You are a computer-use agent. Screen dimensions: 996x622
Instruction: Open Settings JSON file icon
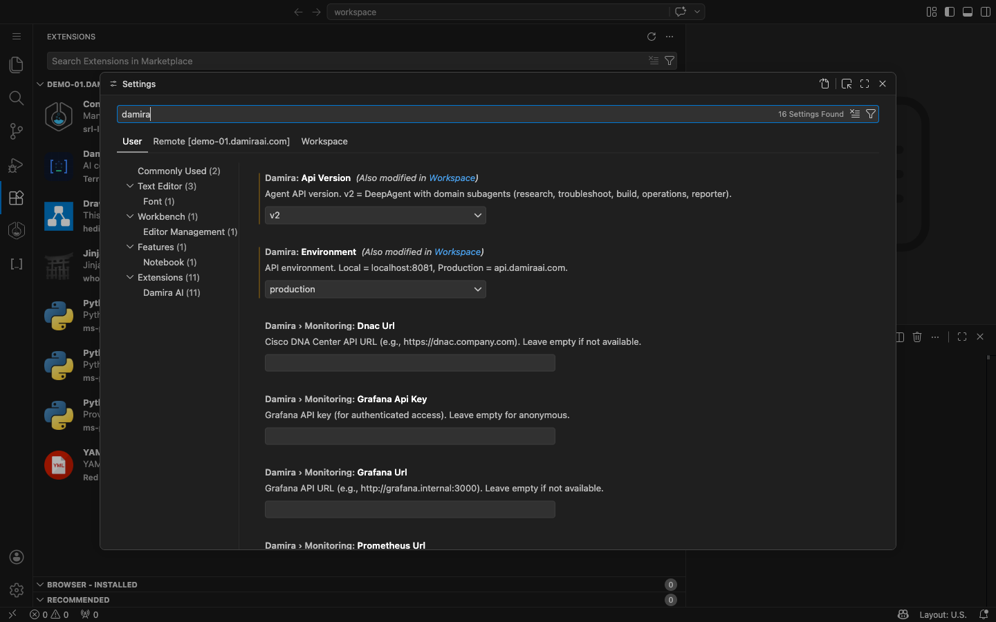824,84
